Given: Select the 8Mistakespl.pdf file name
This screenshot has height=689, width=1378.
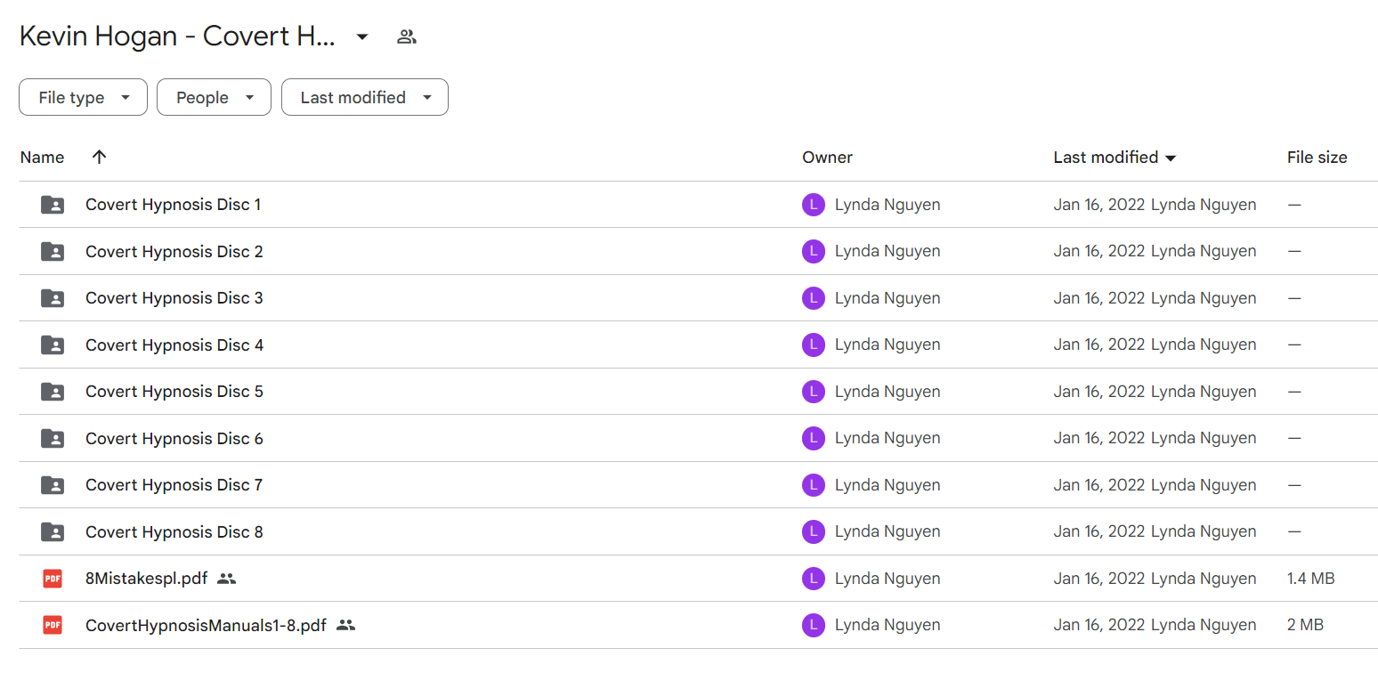Looking at the screenshot, I should pyautogui.click(x=147, y=579).
